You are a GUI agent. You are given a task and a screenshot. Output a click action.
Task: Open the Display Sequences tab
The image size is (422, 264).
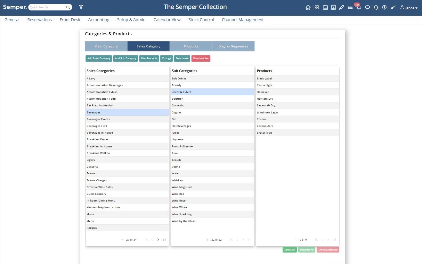[233, 46]
